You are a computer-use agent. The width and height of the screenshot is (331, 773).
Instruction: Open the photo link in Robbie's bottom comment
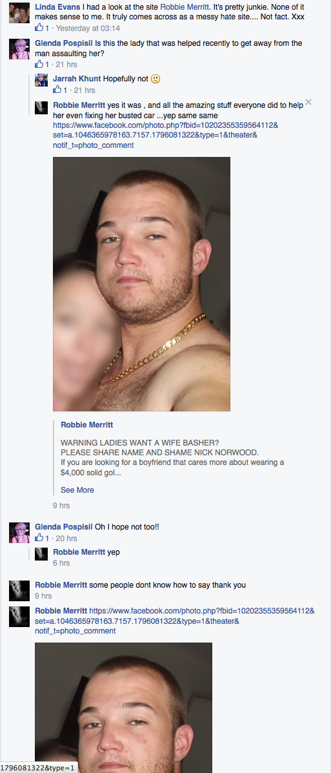[x=175, y=621]
